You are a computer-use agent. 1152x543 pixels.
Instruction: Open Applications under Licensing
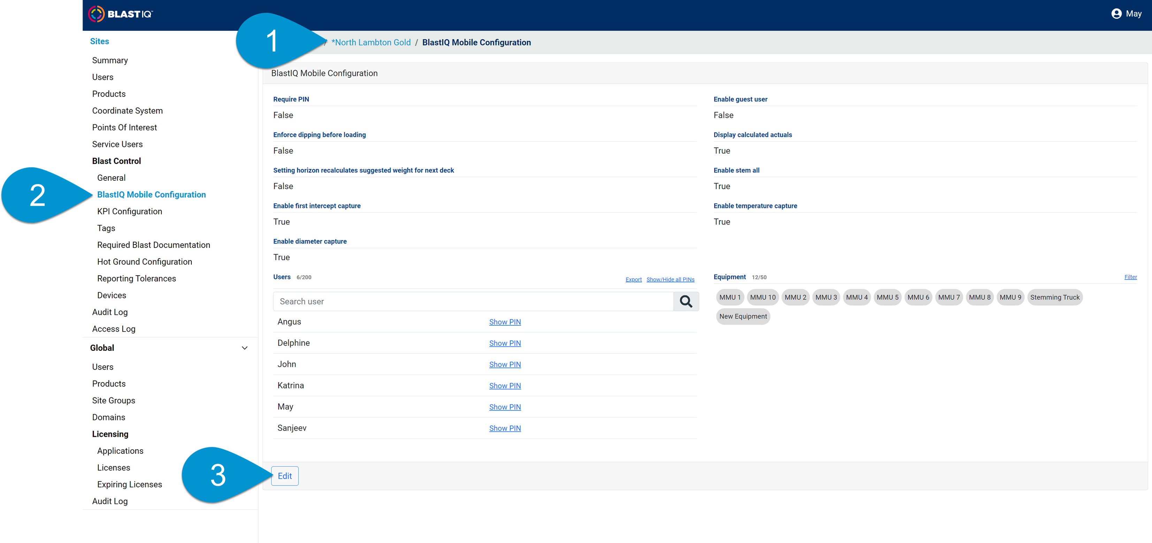click(x=120, y=451)
